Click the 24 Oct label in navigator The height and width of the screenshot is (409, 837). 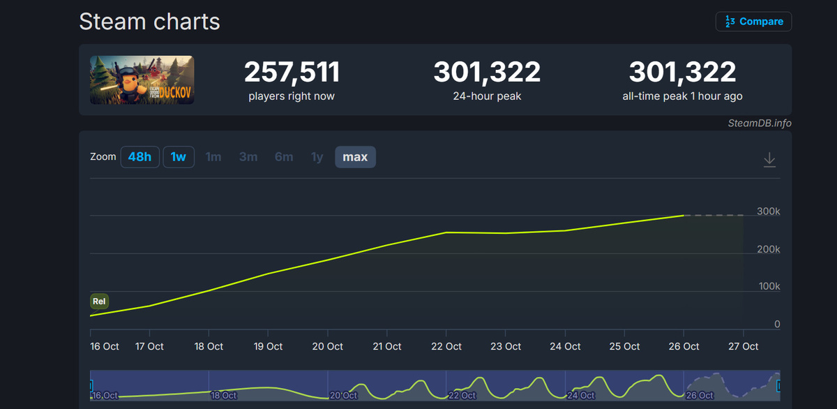pos(582,396)
